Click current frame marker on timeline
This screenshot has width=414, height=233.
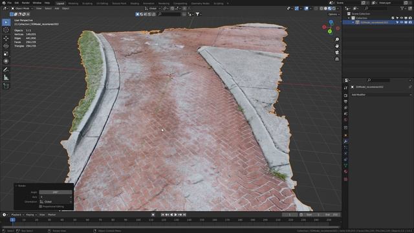click(12, 220)
